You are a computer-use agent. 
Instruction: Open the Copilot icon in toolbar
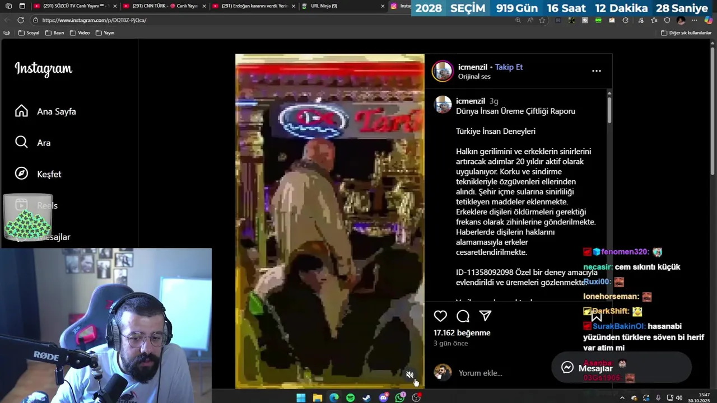(709, 20)
